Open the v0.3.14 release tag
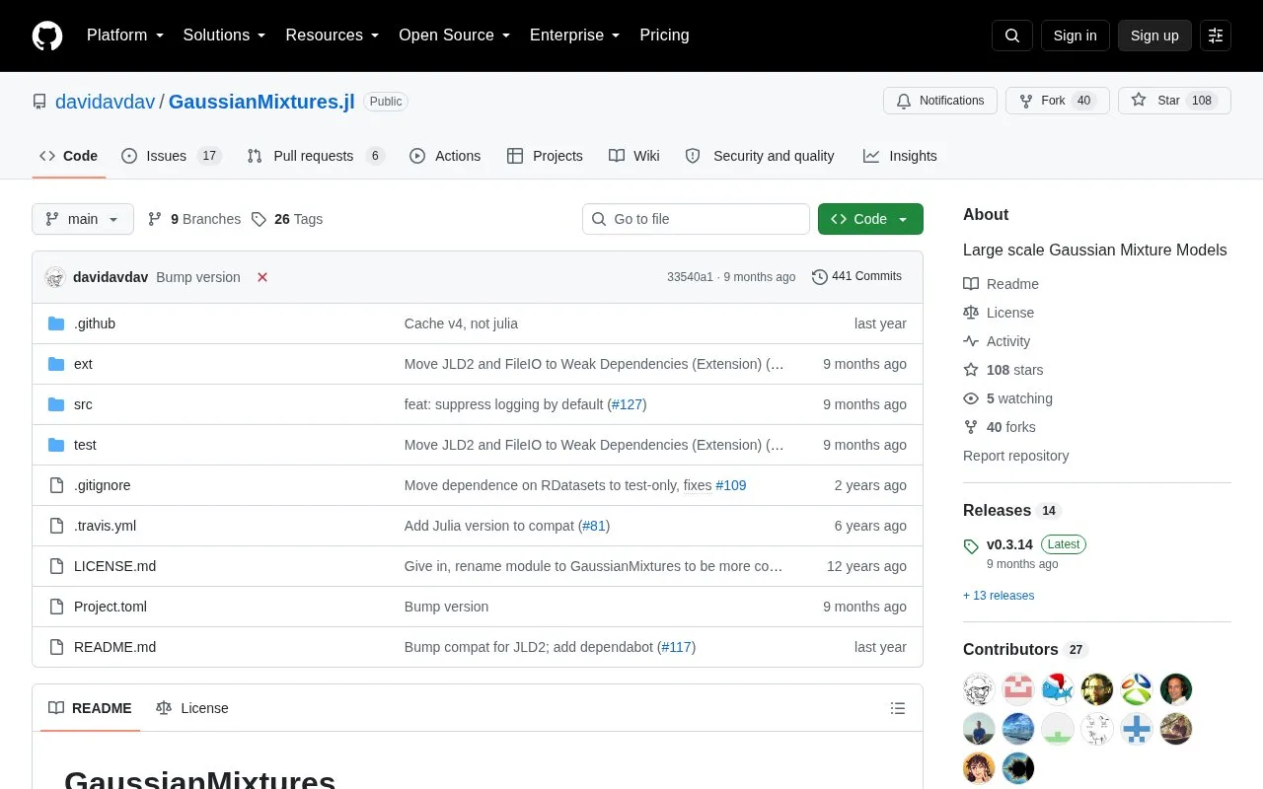Screen dimensions: 1263x789 1009,544
